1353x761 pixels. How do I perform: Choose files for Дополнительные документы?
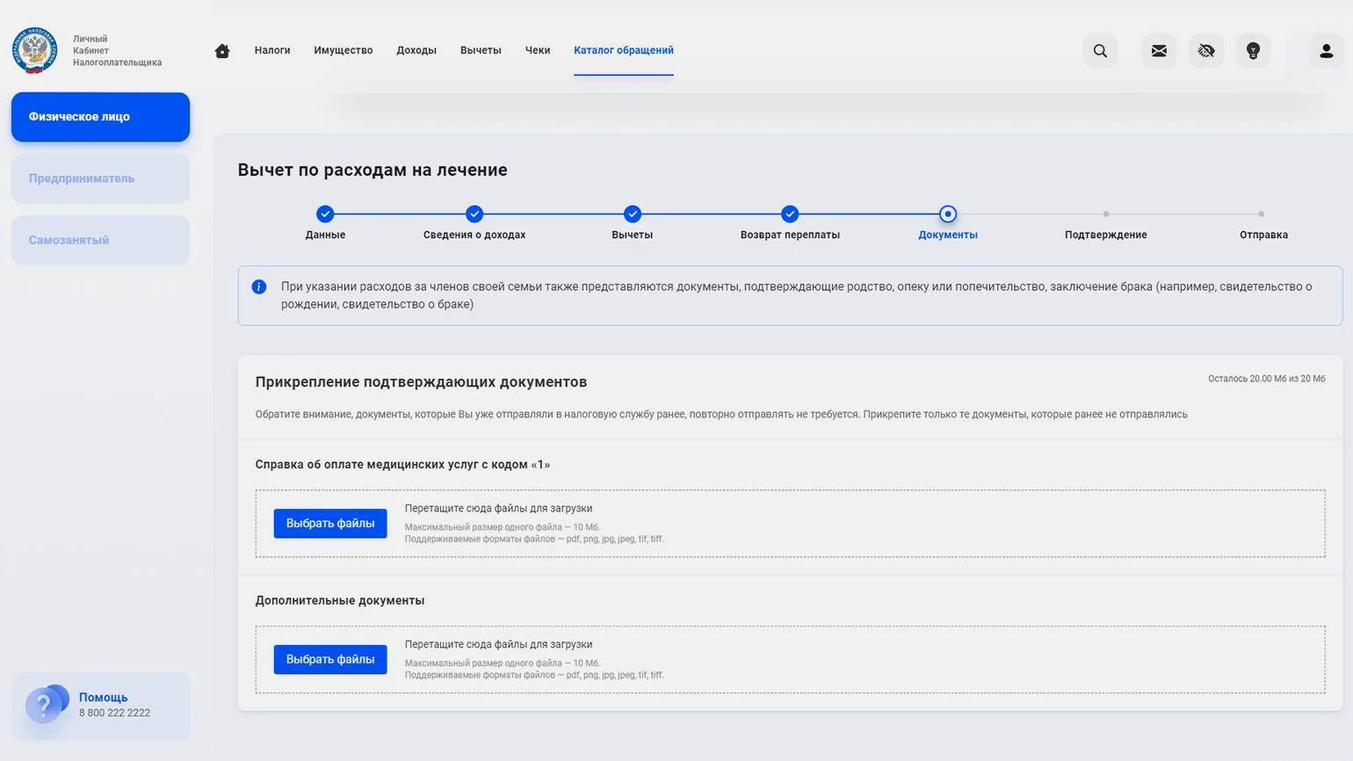(330, 659)
